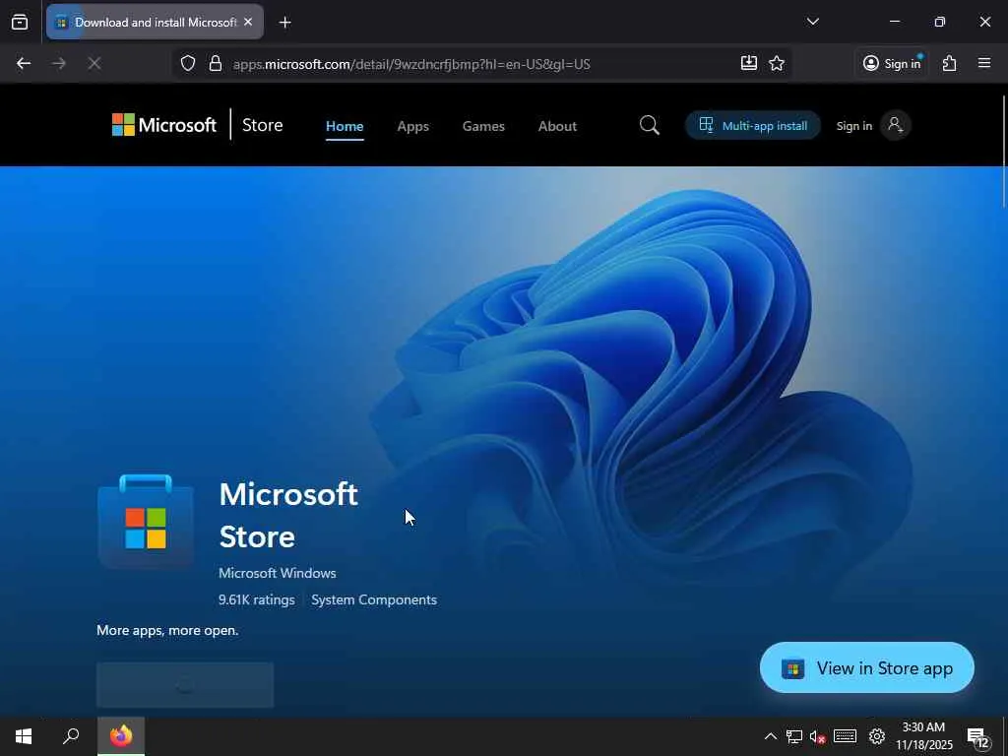Click the Microsoft Store heading text
This screenshot has height=756, width=1008.
tap(288, 516)
